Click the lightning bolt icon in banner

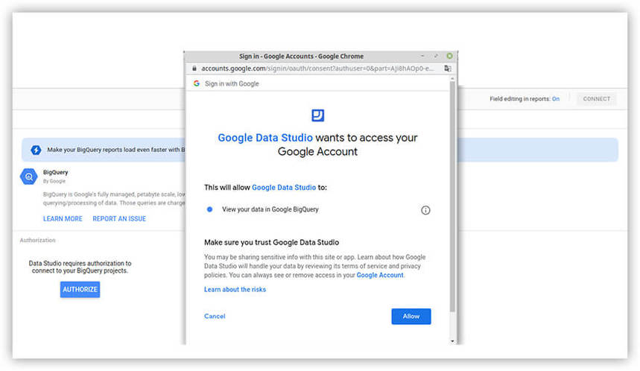point(35,150)
